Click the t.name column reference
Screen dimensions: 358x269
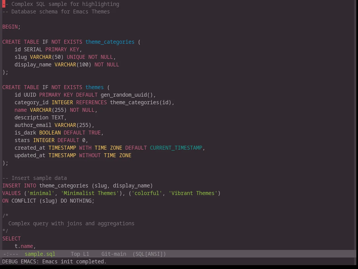click(x=24, y=246)
